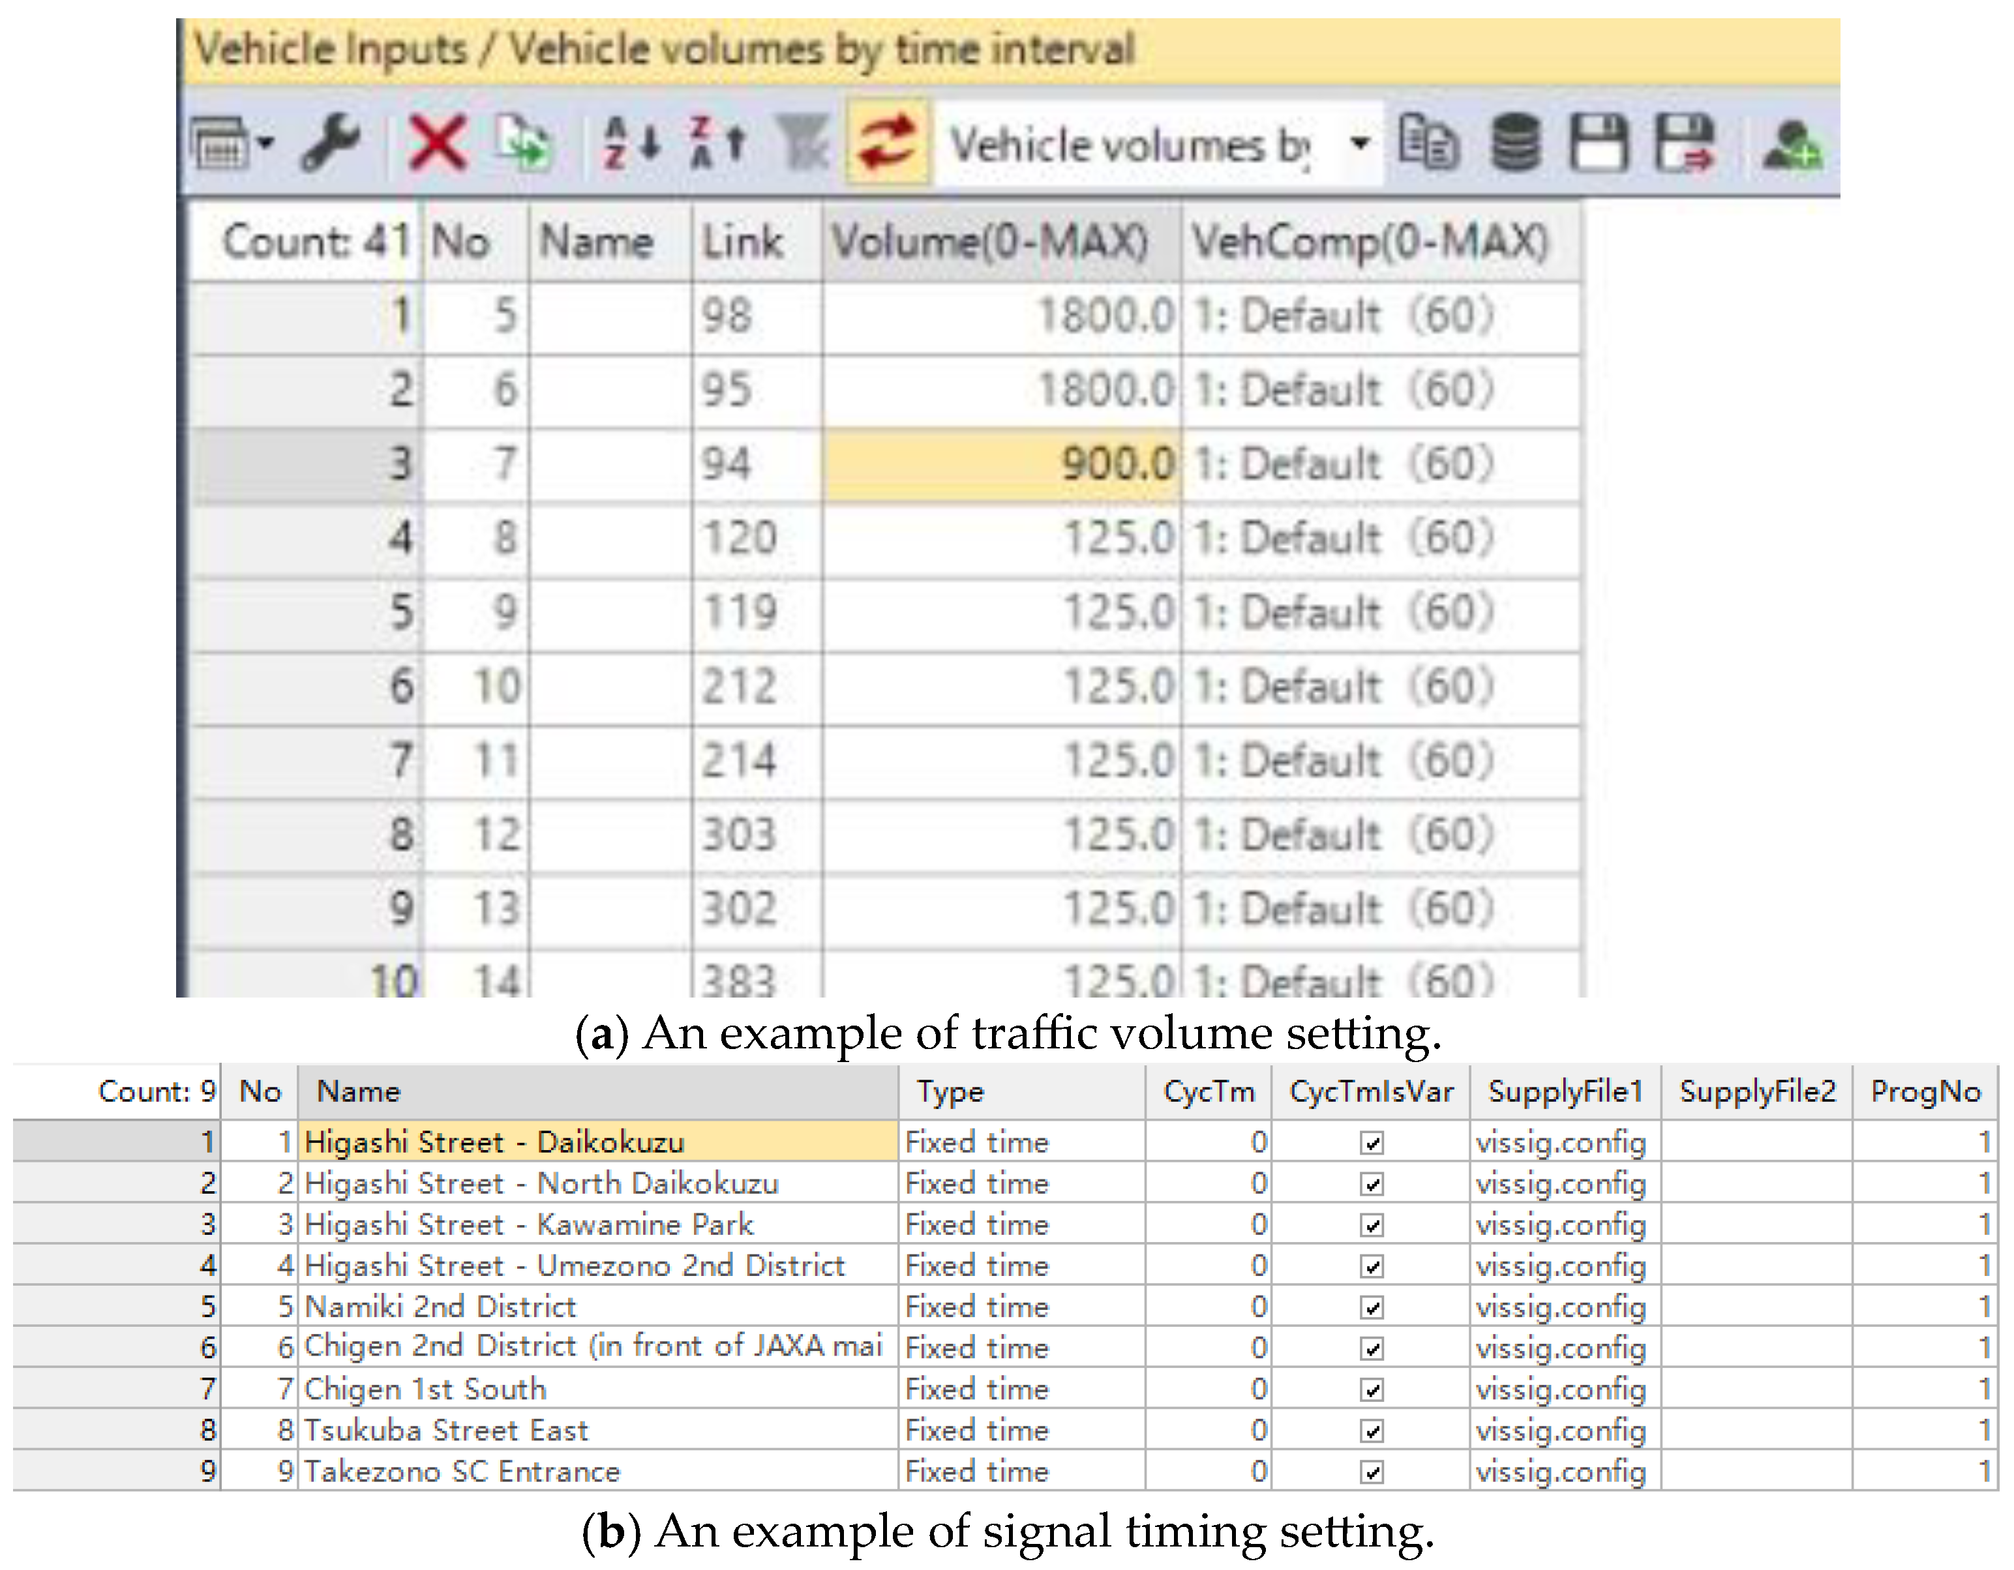Toggle CycTmIsVar for Umezono 2nd District row
This screenshot has height=1570, width=2014.
(1371, 1267)
